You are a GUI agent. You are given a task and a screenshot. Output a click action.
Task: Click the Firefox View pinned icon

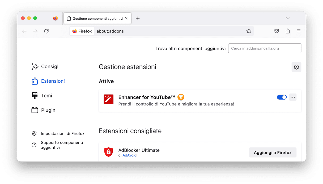point(55,18)
